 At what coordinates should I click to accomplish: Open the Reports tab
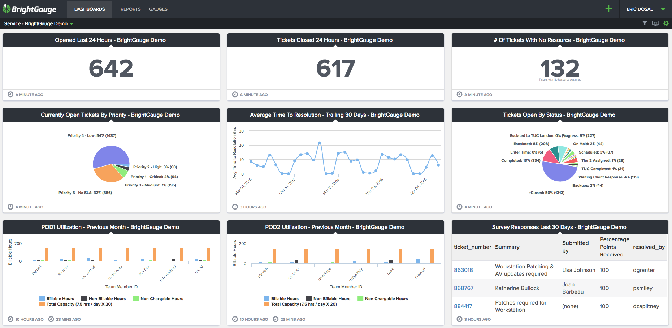pyautogui.click(x=131, y=9)
